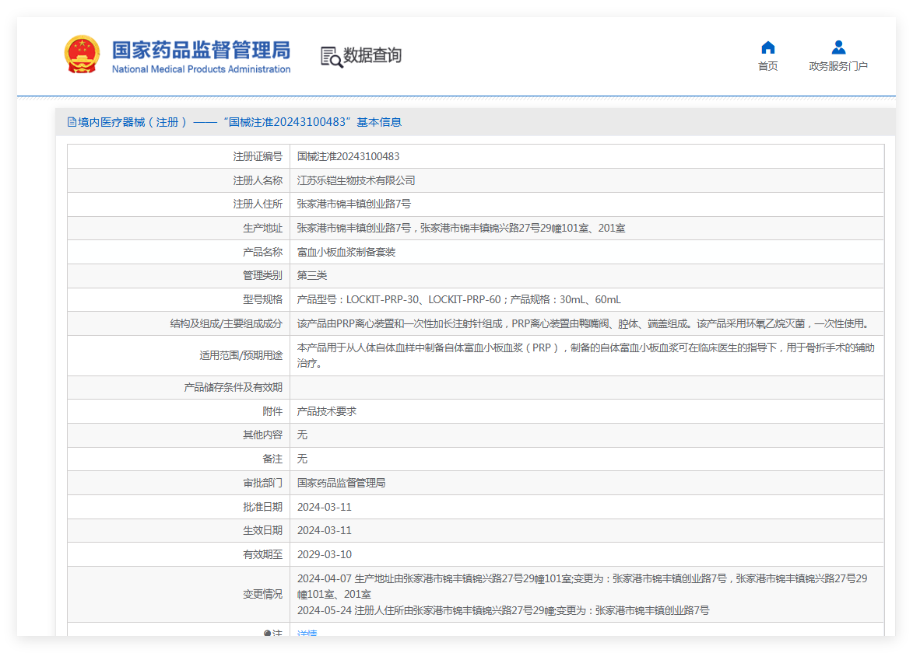Select the 生产地址 value text
The image size is (913, 653).
[461, 228]
